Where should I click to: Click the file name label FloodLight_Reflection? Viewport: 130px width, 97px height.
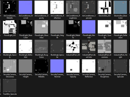[121, 36]
